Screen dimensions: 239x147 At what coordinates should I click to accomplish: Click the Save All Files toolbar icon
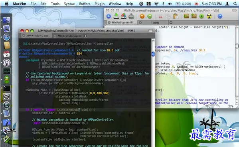tap(124, 16)
